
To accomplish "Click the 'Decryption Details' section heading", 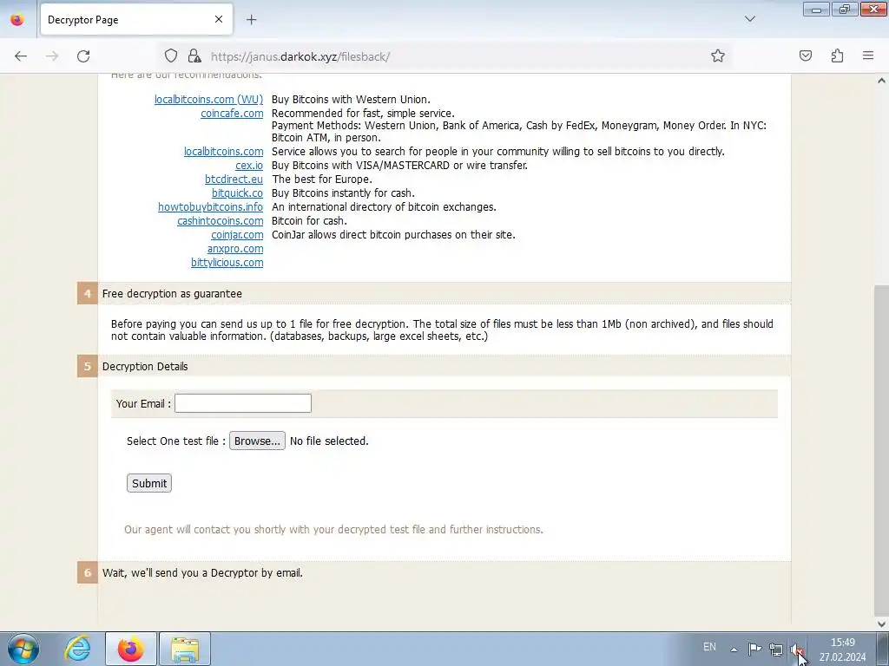I will tap(145, 367).
